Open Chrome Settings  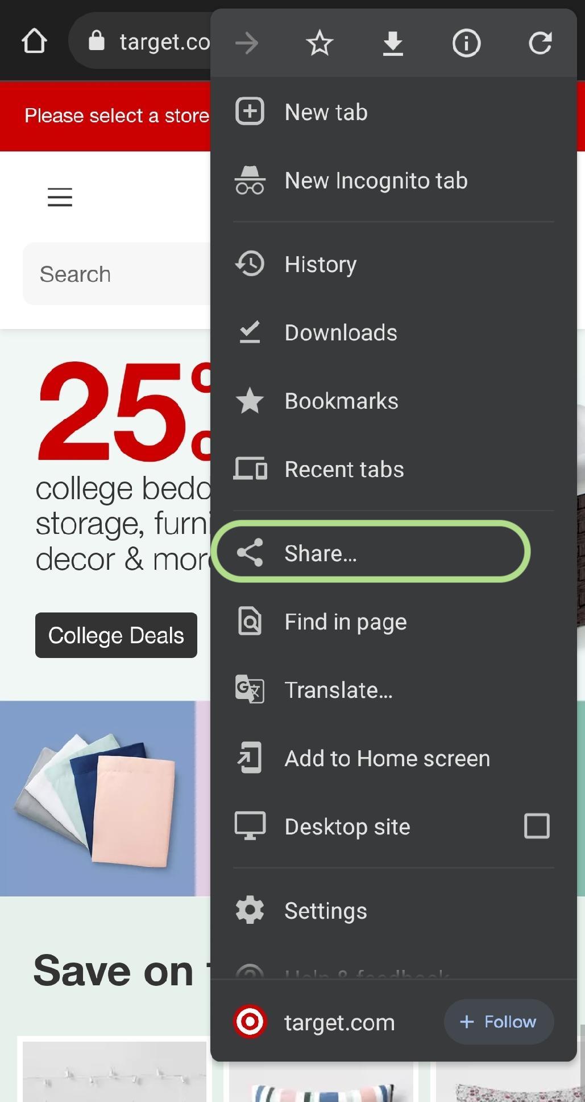point(325,910)
